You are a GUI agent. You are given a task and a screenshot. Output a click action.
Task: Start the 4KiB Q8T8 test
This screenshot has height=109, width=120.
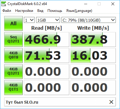(x=13, y=56)
